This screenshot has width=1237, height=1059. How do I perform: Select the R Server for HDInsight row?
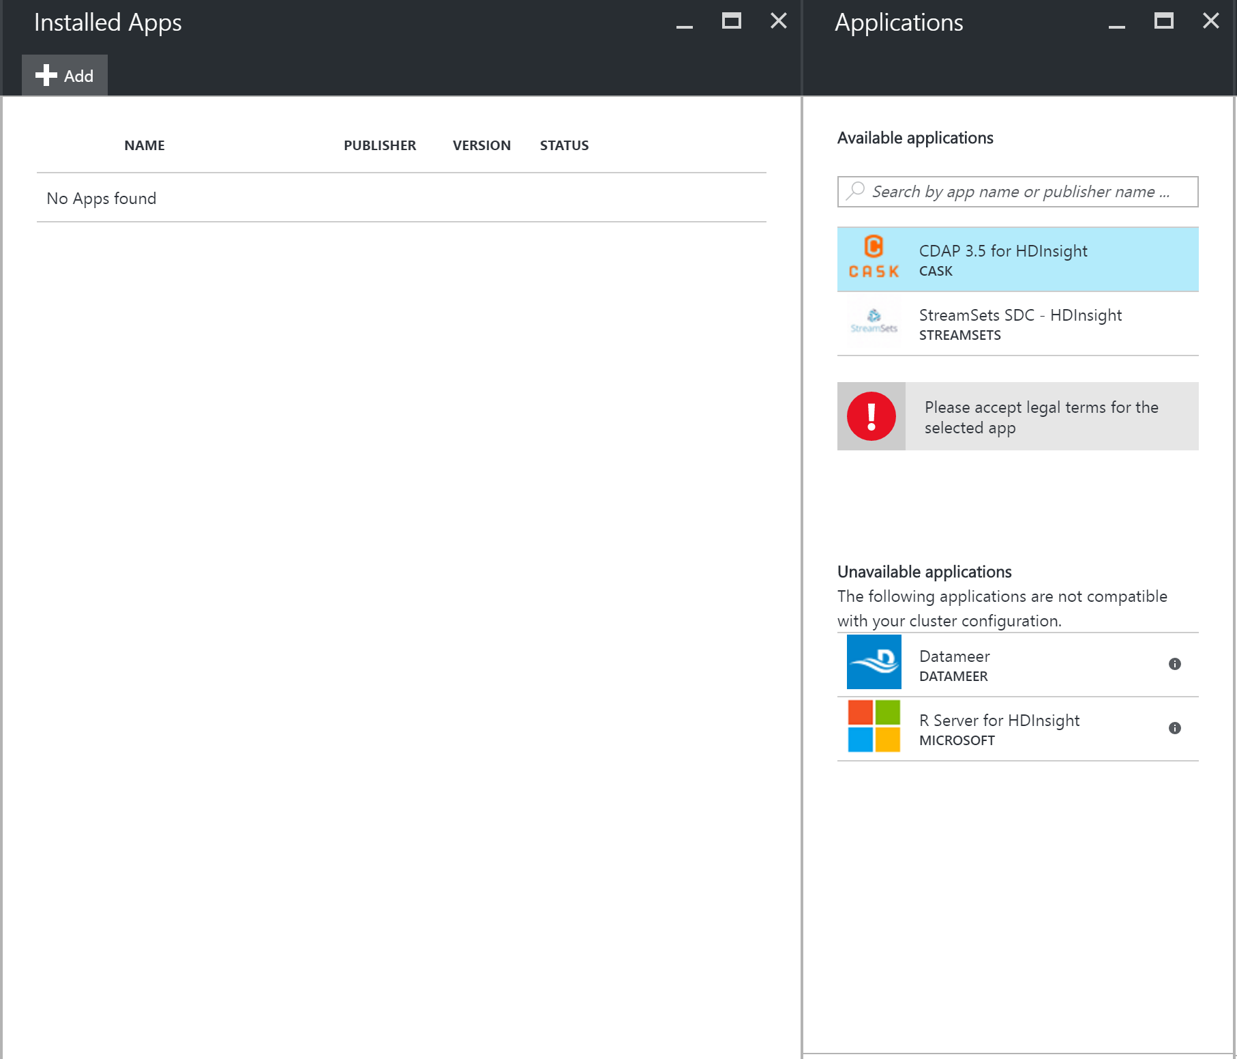[x=1018, y=729]
